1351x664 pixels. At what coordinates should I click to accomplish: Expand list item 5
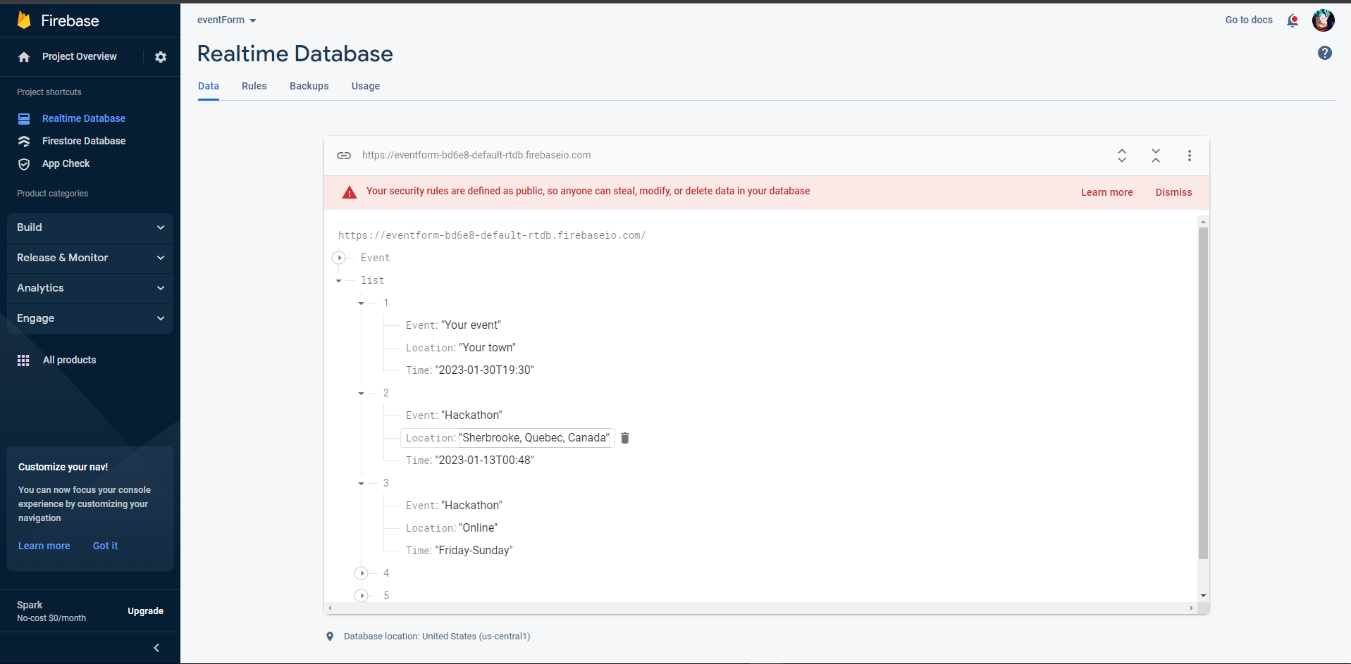pos(362,596)
